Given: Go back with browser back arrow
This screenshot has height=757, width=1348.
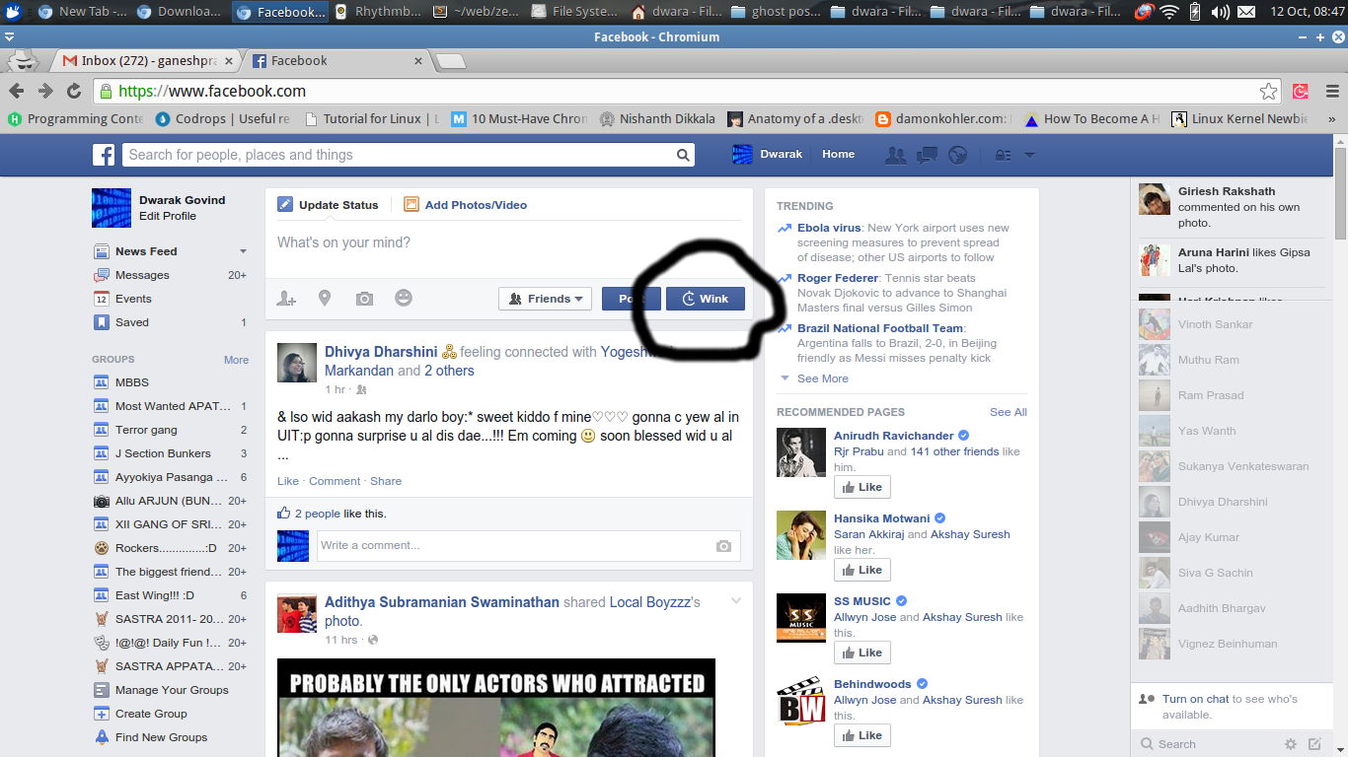Looking at the screenshot, I should (x=17, y=91).
